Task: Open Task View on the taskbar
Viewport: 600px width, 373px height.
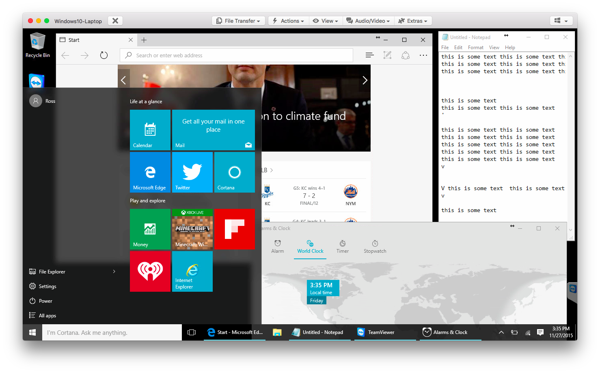Action: tap(192, 332)
